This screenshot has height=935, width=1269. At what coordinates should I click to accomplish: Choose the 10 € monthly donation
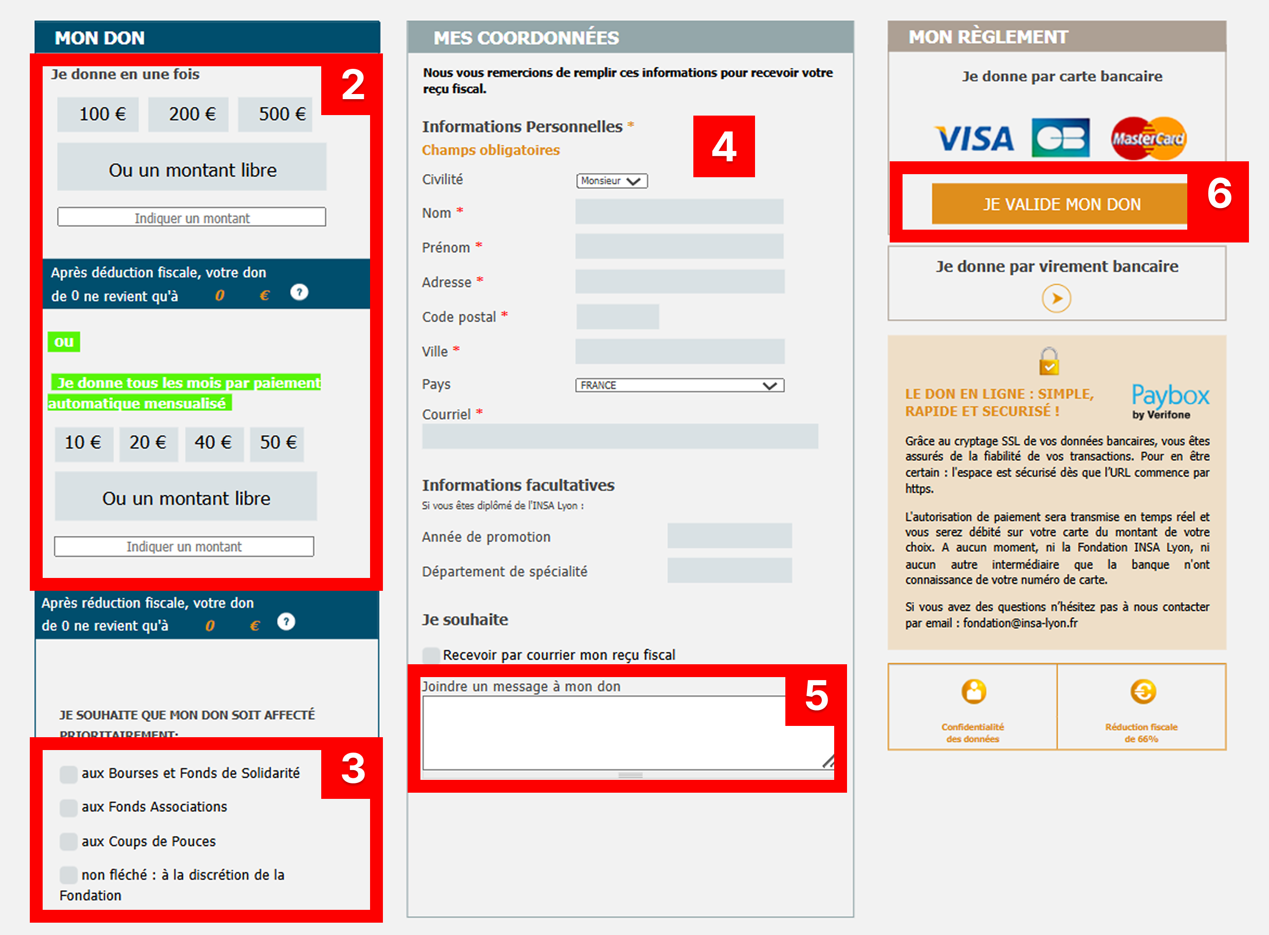click(84, 444)
